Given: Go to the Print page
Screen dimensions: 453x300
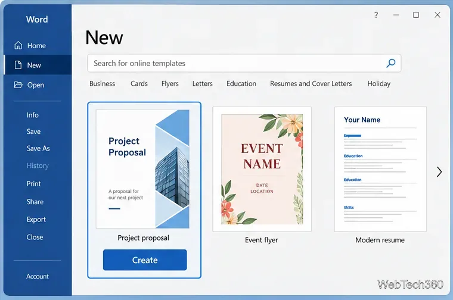Looking at the screenshot, I should 33,184.
